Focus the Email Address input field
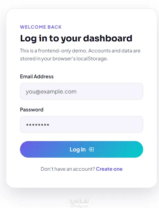The width and height of the screenshot is (159, 208). pyautogui.click(x=82, y=91)
